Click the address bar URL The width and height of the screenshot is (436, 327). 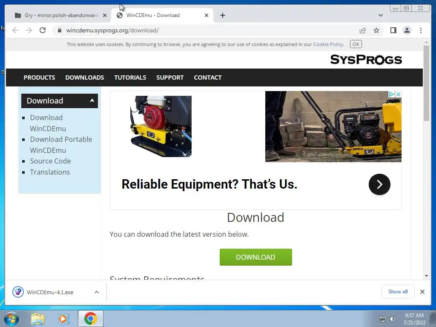(112, 30)
